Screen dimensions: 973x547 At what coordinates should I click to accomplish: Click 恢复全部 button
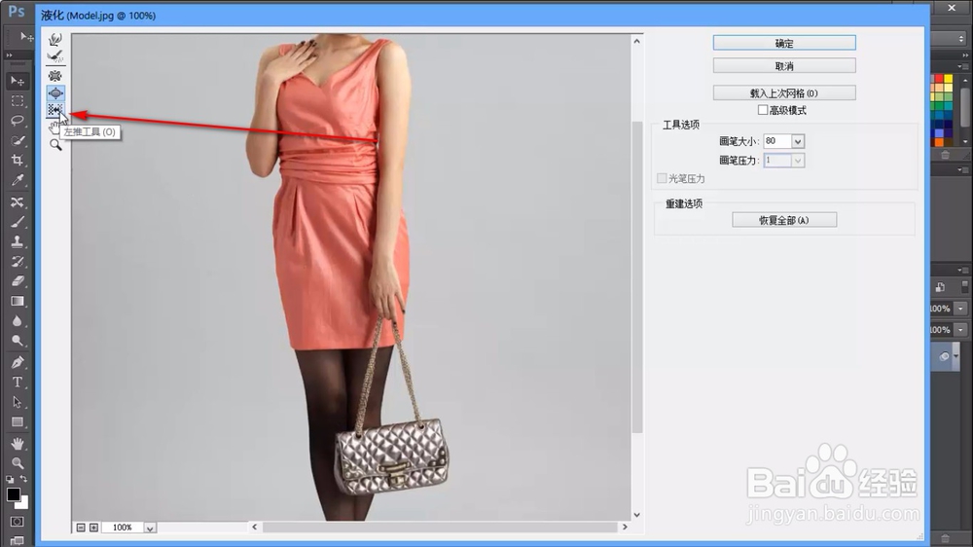tap(784, 220)
